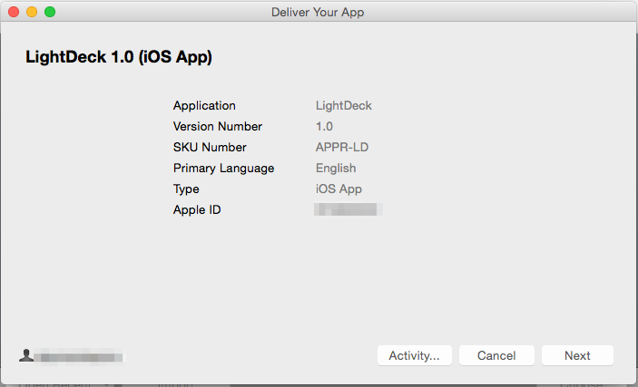Click the signed-in account name beside user icon
This screenshot has width=638, height=387.
[x=80, y=357]
